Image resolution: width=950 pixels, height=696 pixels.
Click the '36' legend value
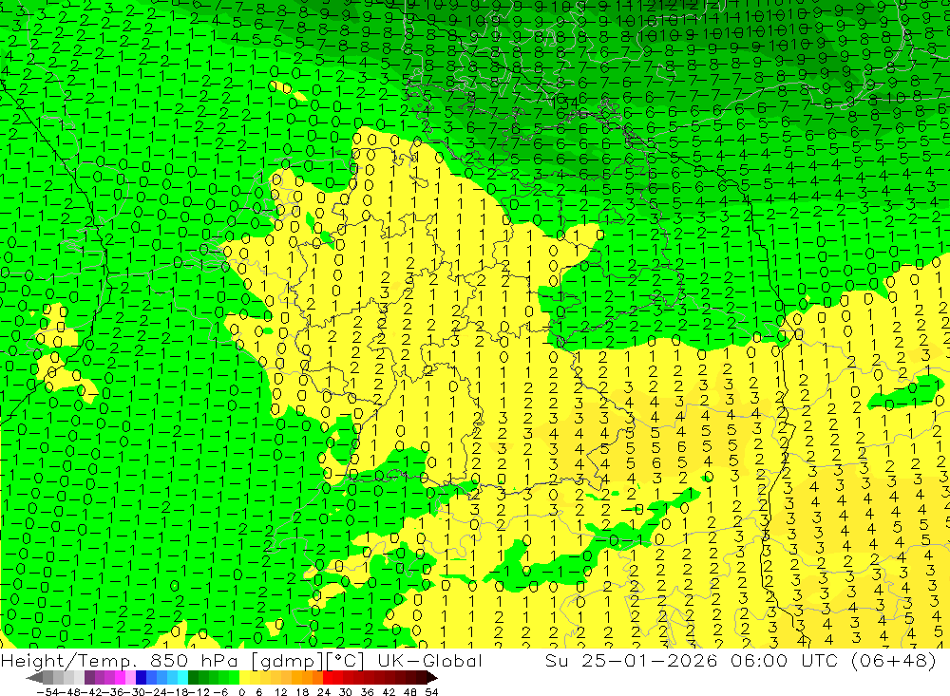coord(367,692)
